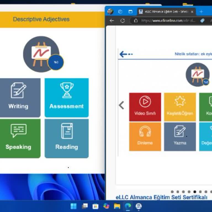Click the Video Sınıfı play tile
Image resolution: width=212 pixels, height=212 pixels.
145,107
